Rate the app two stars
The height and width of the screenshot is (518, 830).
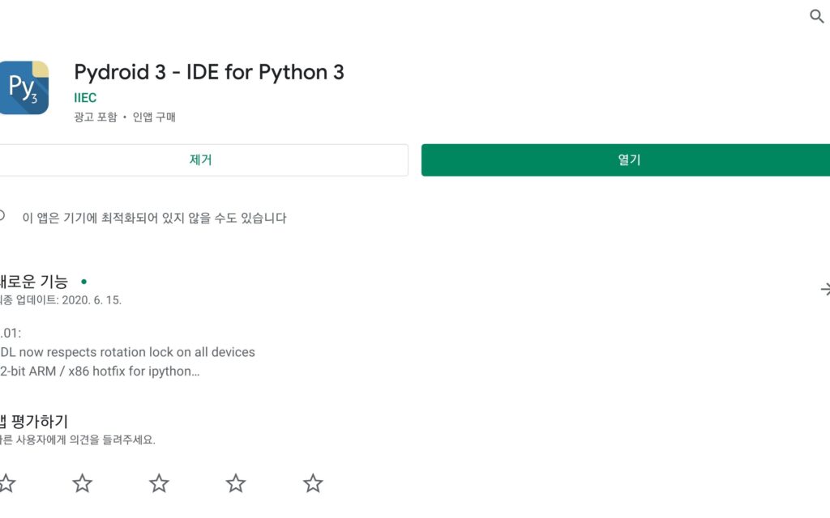pos(82,483)
